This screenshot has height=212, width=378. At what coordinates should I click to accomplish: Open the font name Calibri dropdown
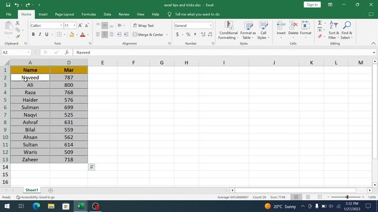pos(61,25)
